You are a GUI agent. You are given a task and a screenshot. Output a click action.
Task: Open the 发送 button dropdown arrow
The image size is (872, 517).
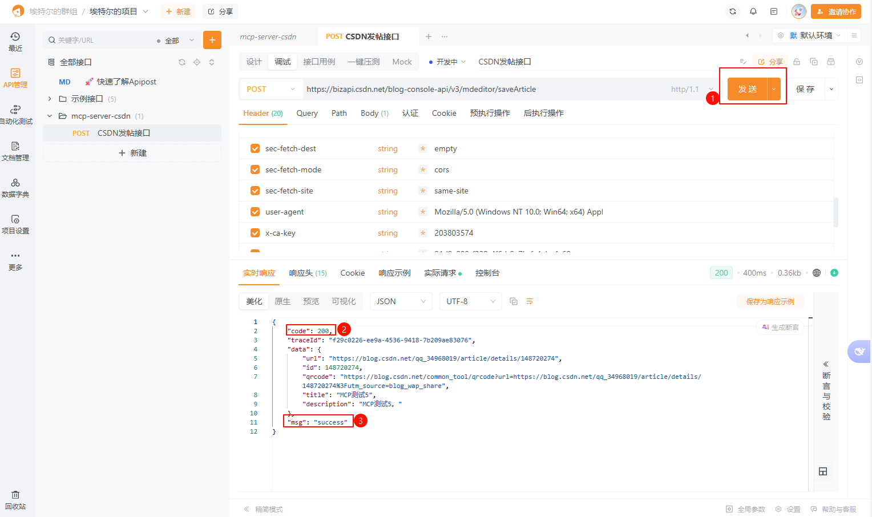point(774,89)
